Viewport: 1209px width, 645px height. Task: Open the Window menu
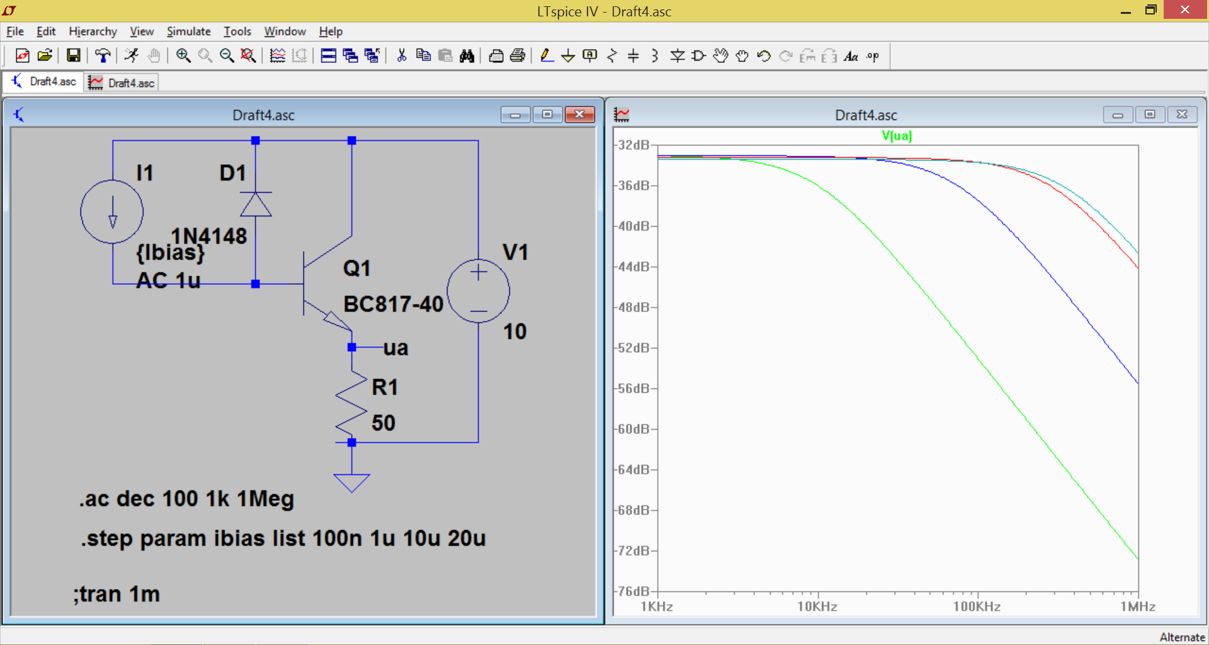[x=285, y=31]
